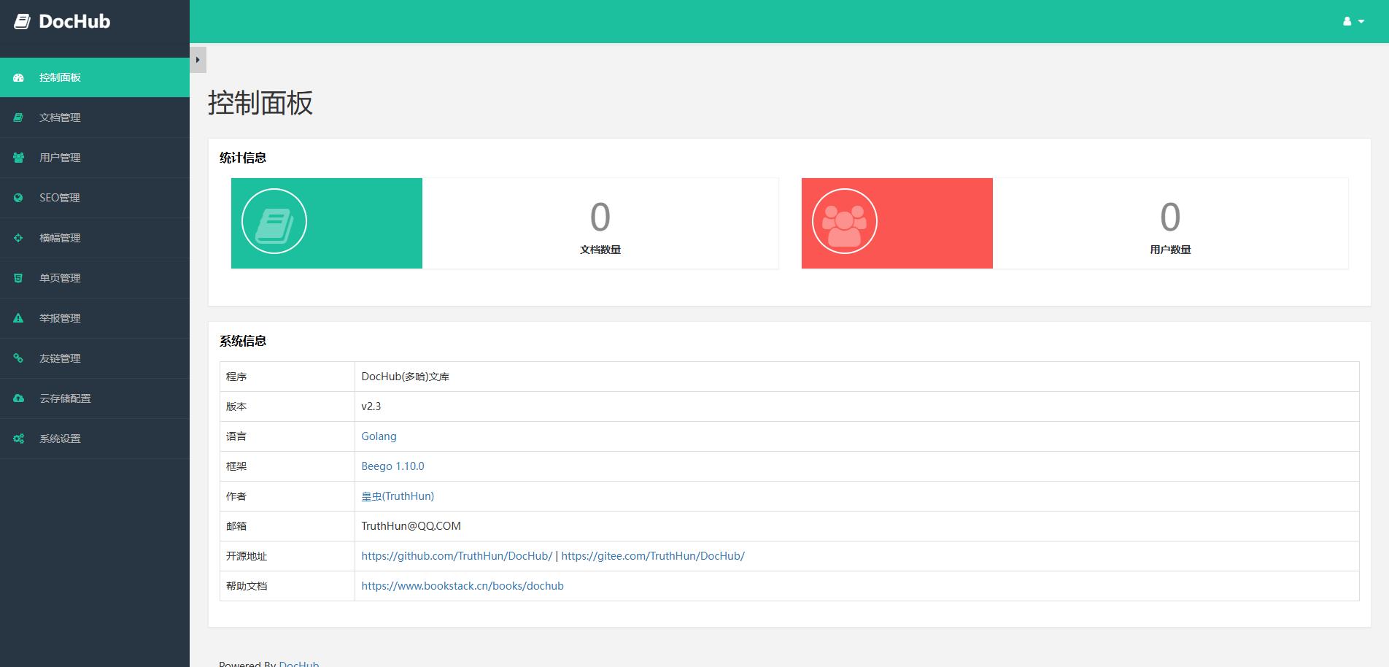The height and width of the screenshot is (667, 1389).
Task: Open the user account dropdown menu
Action: 1353,22
